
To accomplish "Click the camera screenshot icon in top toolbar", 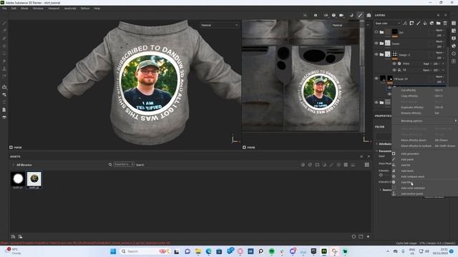I will 369,15.
